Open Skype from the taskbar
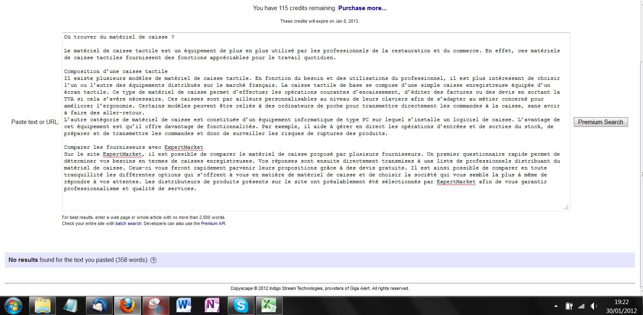 [240, 305]
